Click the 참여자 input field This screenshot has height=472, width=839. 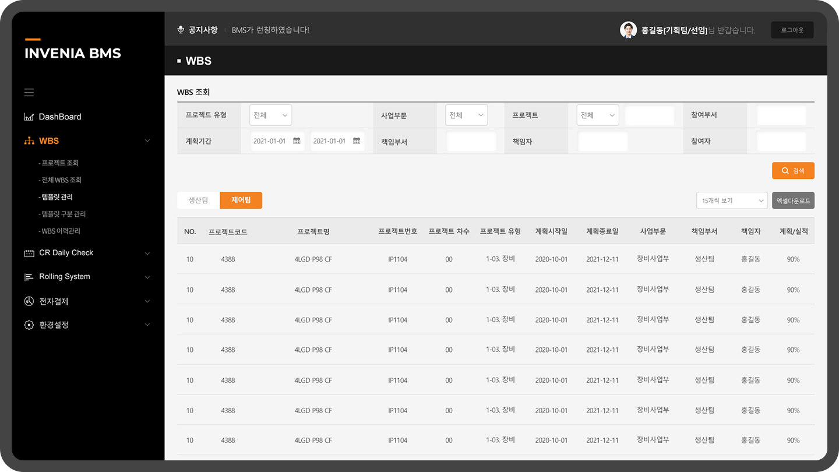coord(781,142)
